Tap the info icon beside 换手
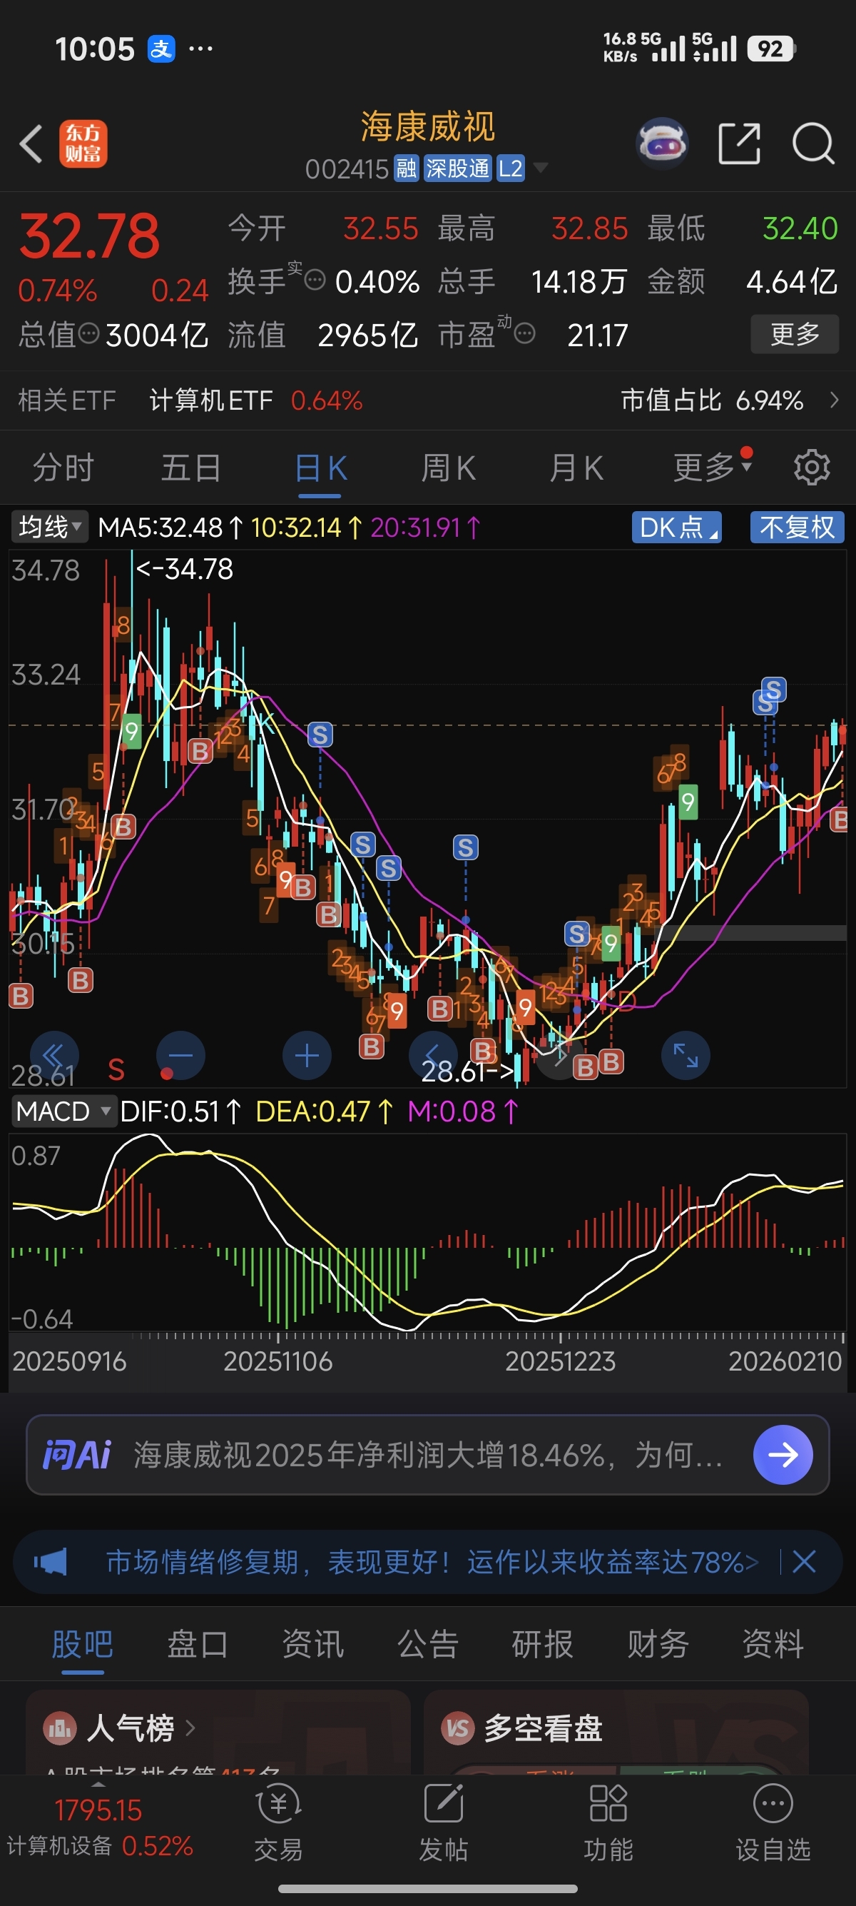 [x=315, y=280]
